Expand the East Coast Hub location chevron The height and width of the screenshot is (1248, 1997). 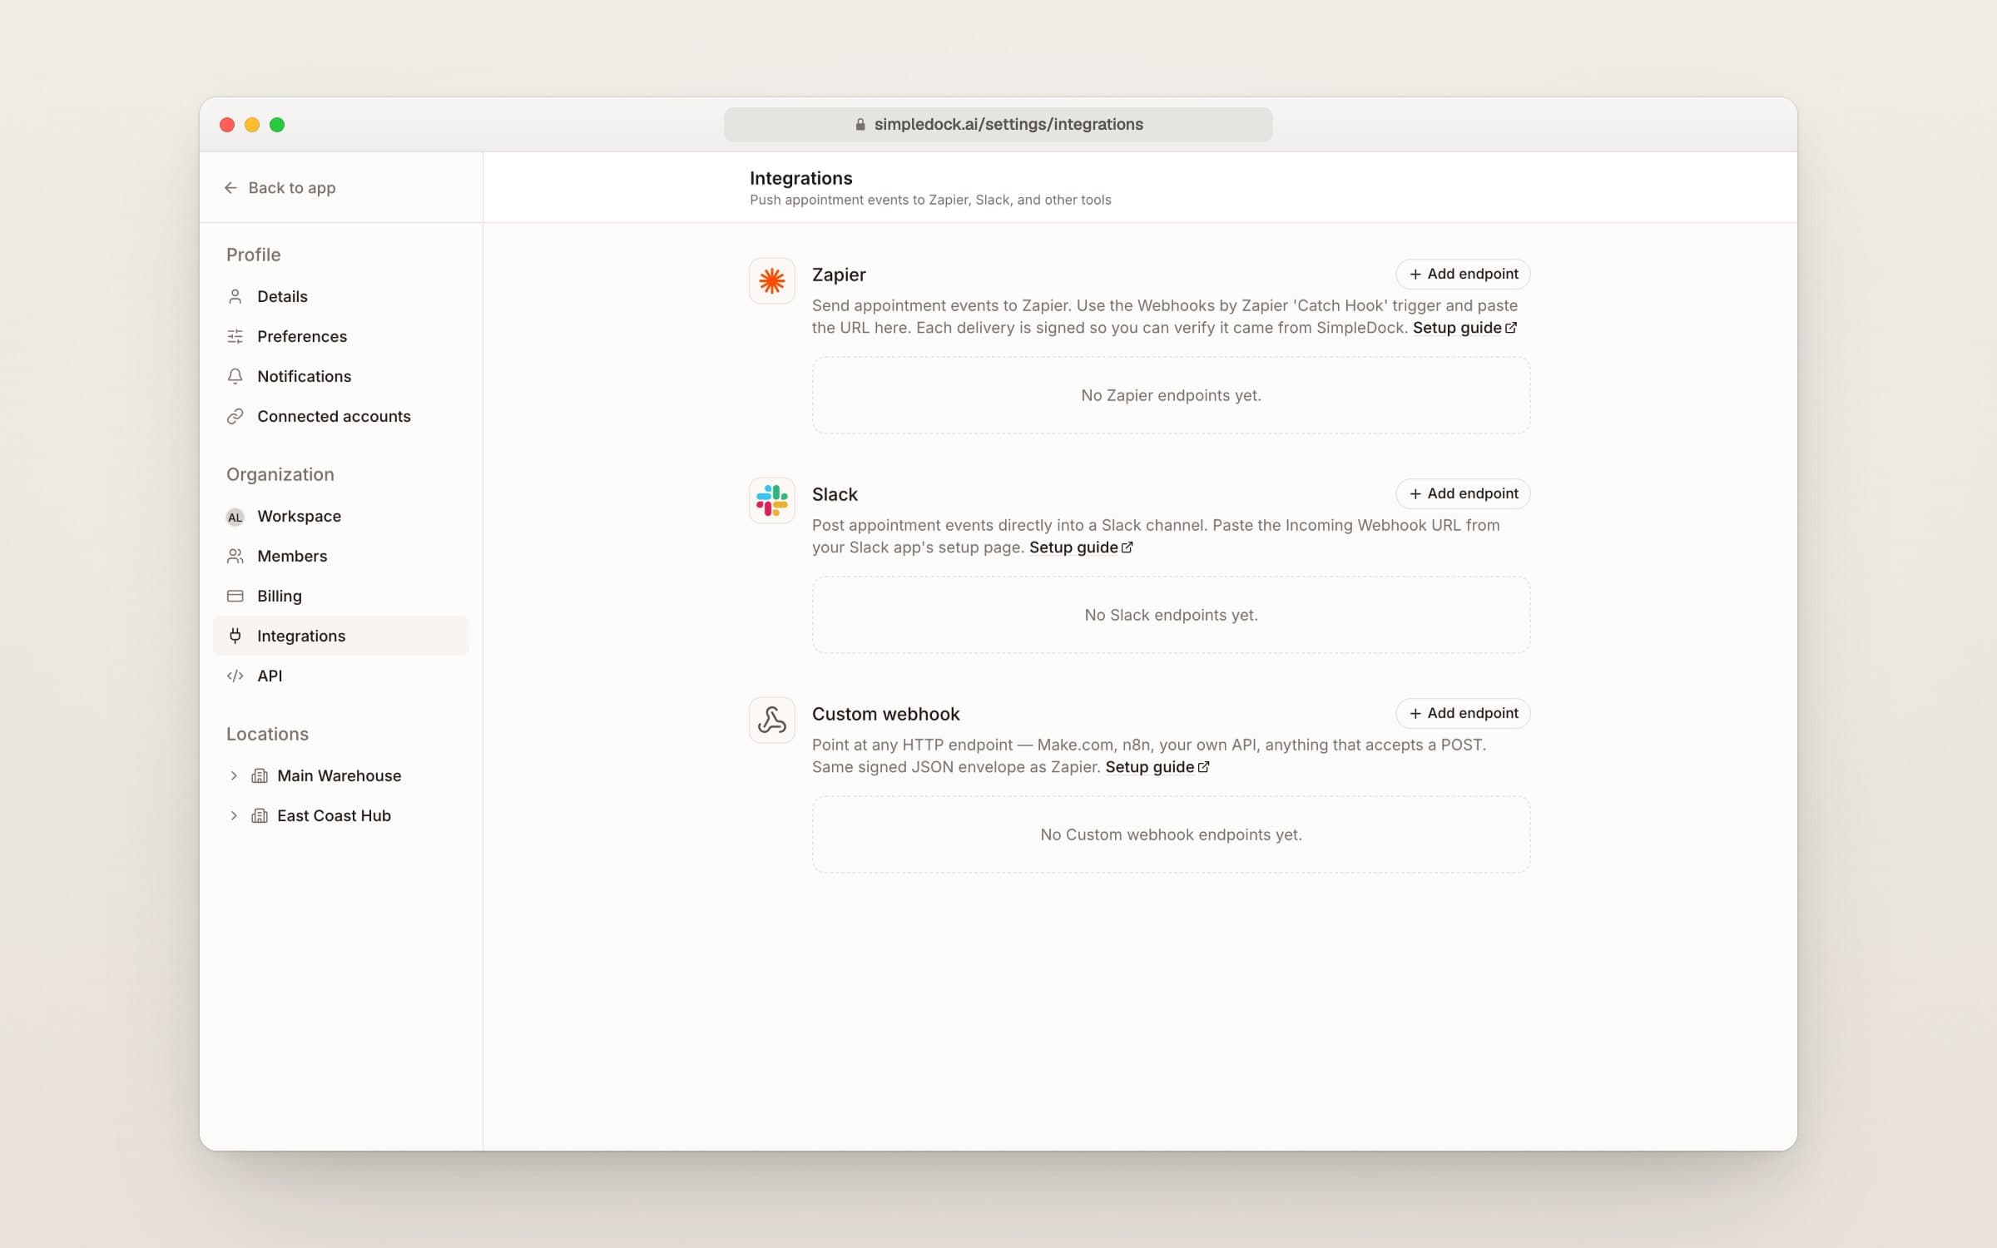tap(234, 816)
